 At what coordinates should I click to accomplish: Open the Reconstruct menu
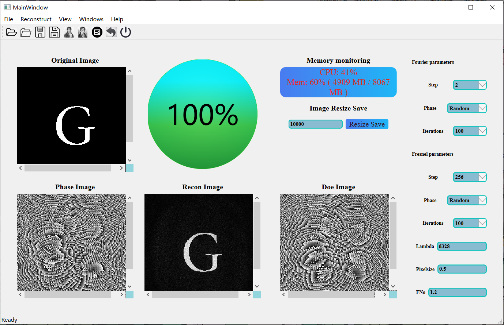pyautogui.click(x=36, y=19)
